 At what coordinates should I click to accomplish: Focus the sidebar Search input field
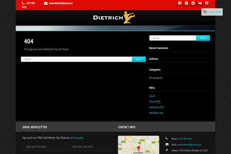[x=172, y=38]
